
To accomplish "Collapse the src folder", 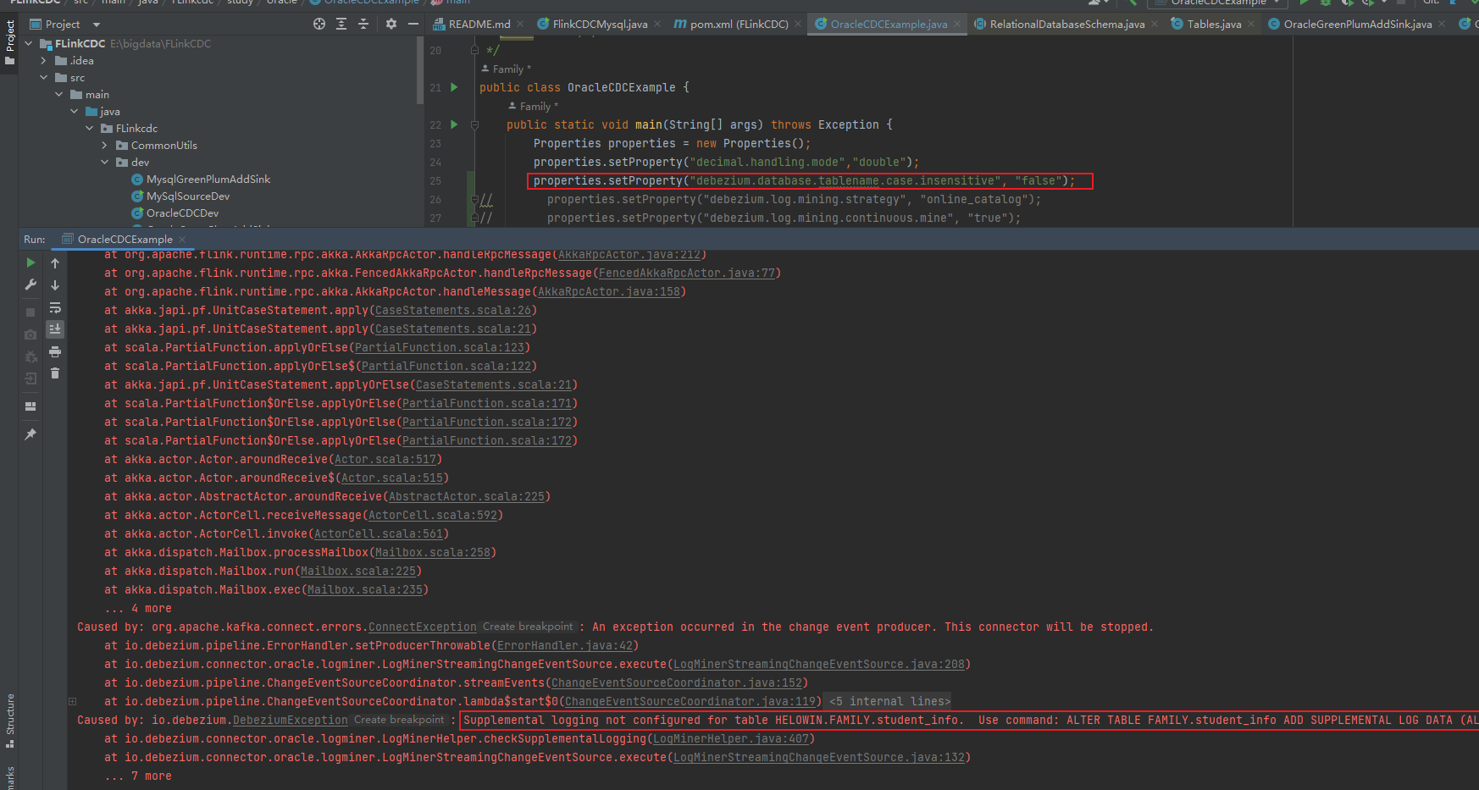I will point(44,77).
